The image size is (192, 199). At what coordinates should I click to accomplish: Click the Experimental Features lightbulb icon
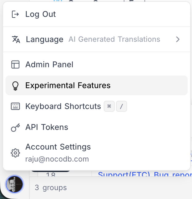[x=15, y=85]
